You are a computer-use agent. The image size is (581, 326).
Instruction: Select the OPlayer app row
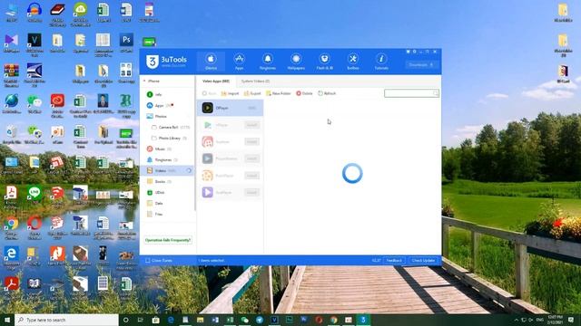[x=230, y=108]
